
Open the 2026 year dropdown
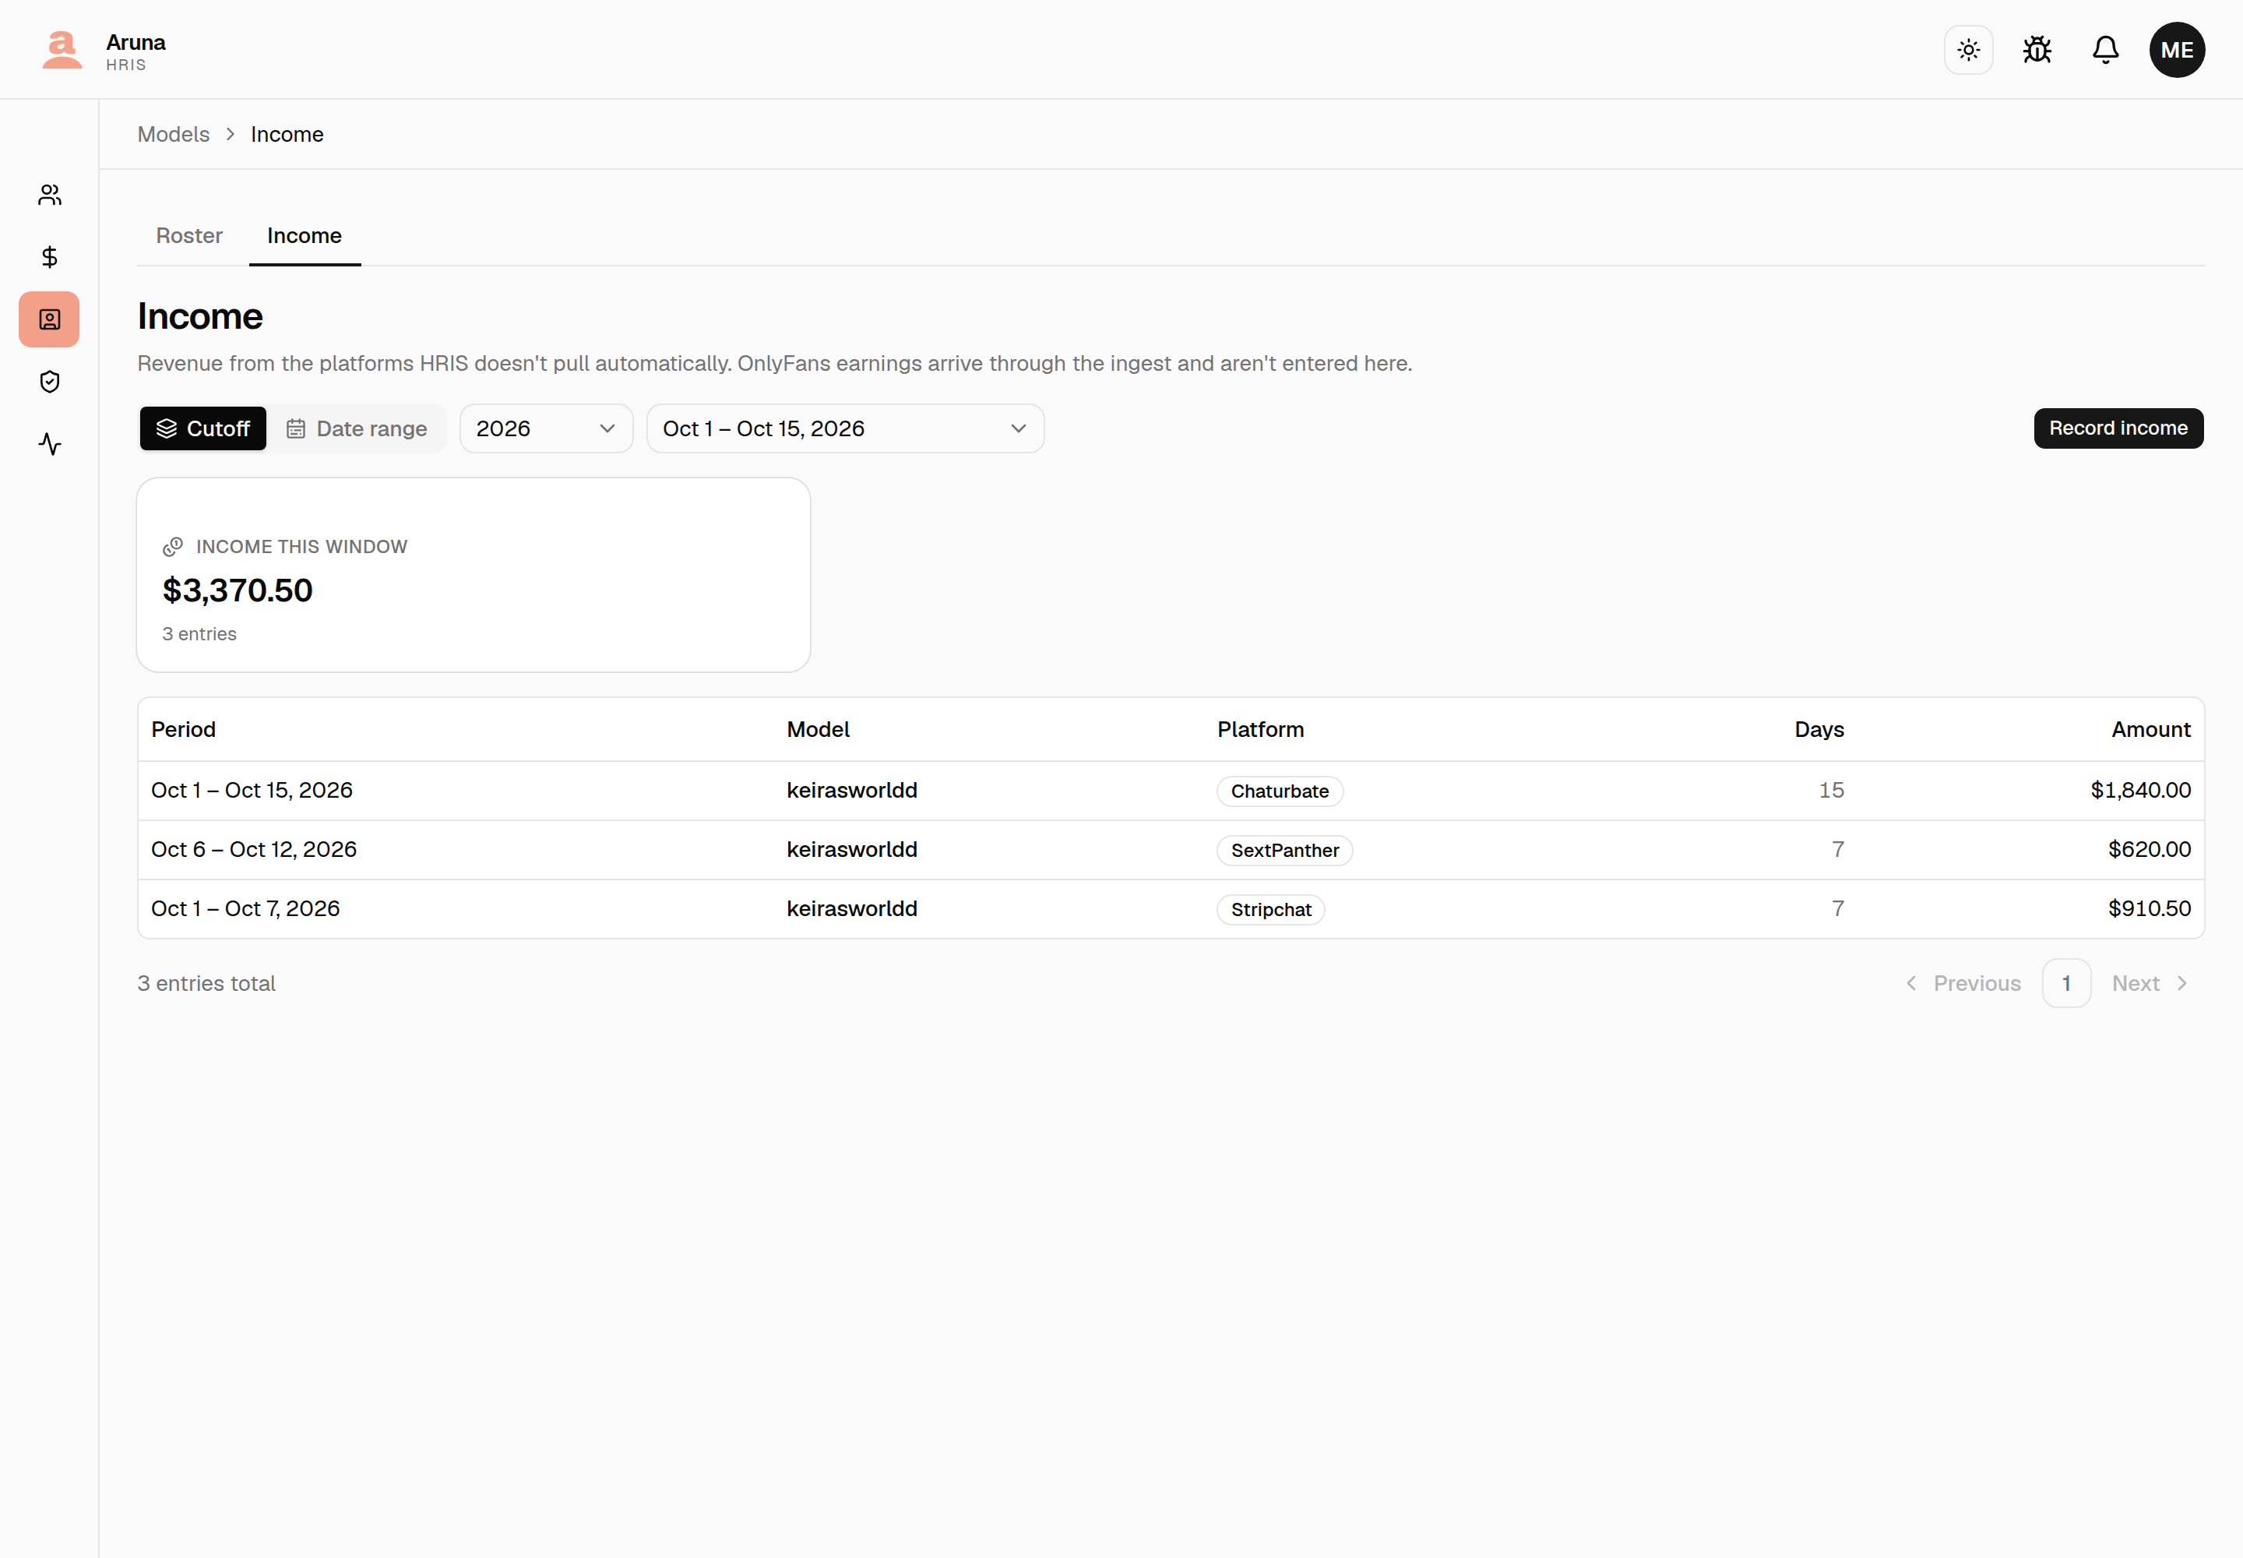coord(546,428)
